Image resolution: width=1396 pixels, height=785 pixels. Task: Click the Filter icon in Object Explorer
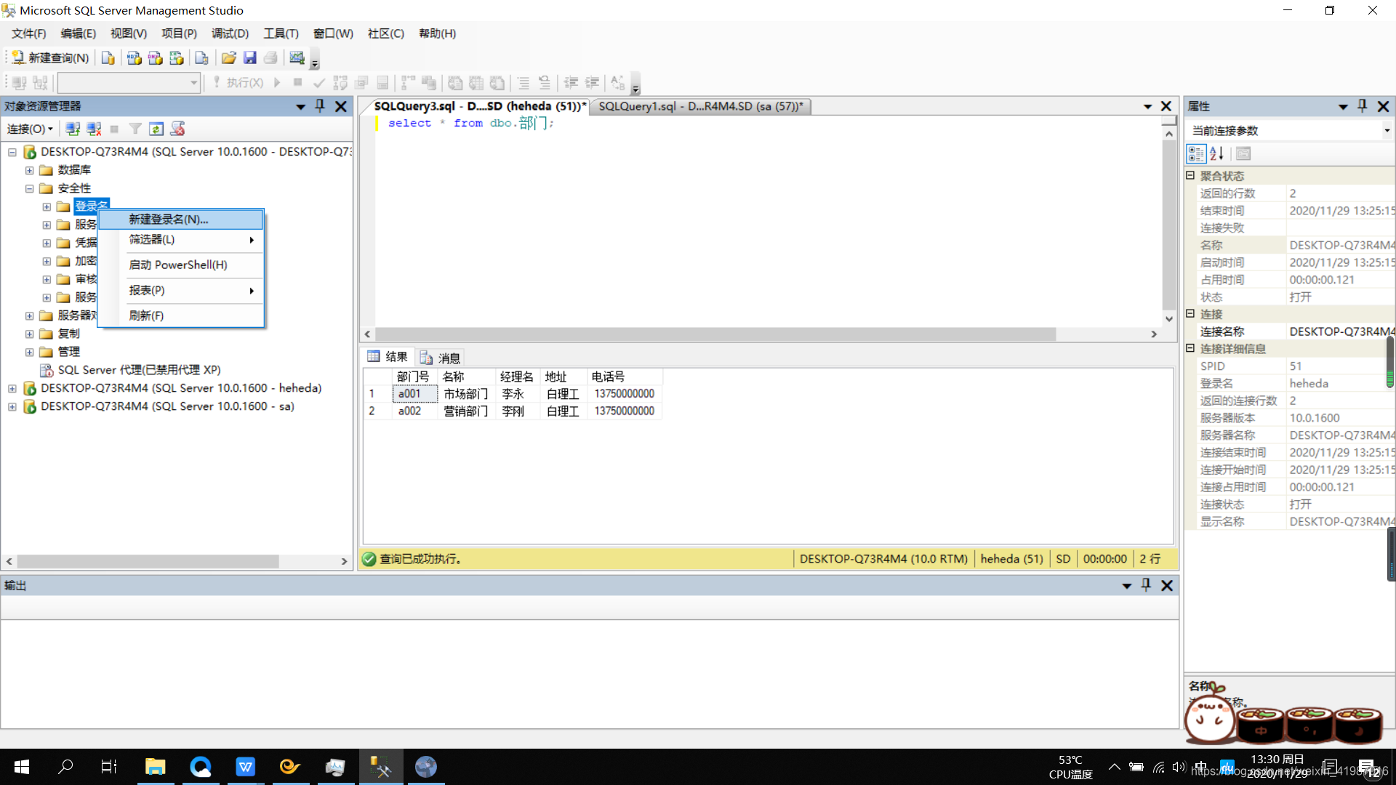tap(135, 129)
